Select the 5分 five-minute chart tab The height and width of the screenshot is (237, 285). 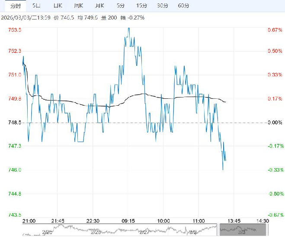(121, 6)
